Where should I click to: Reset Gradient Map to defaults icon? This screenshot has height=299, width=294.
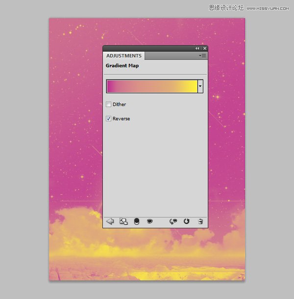(x=187, y=221)
